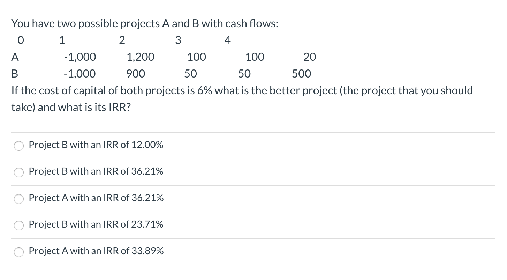Click the answer text 'Project A with an IRR of 33.89%'
This screenshot has height=280, width=507.
pyautogui.click(x=96, y=251)
